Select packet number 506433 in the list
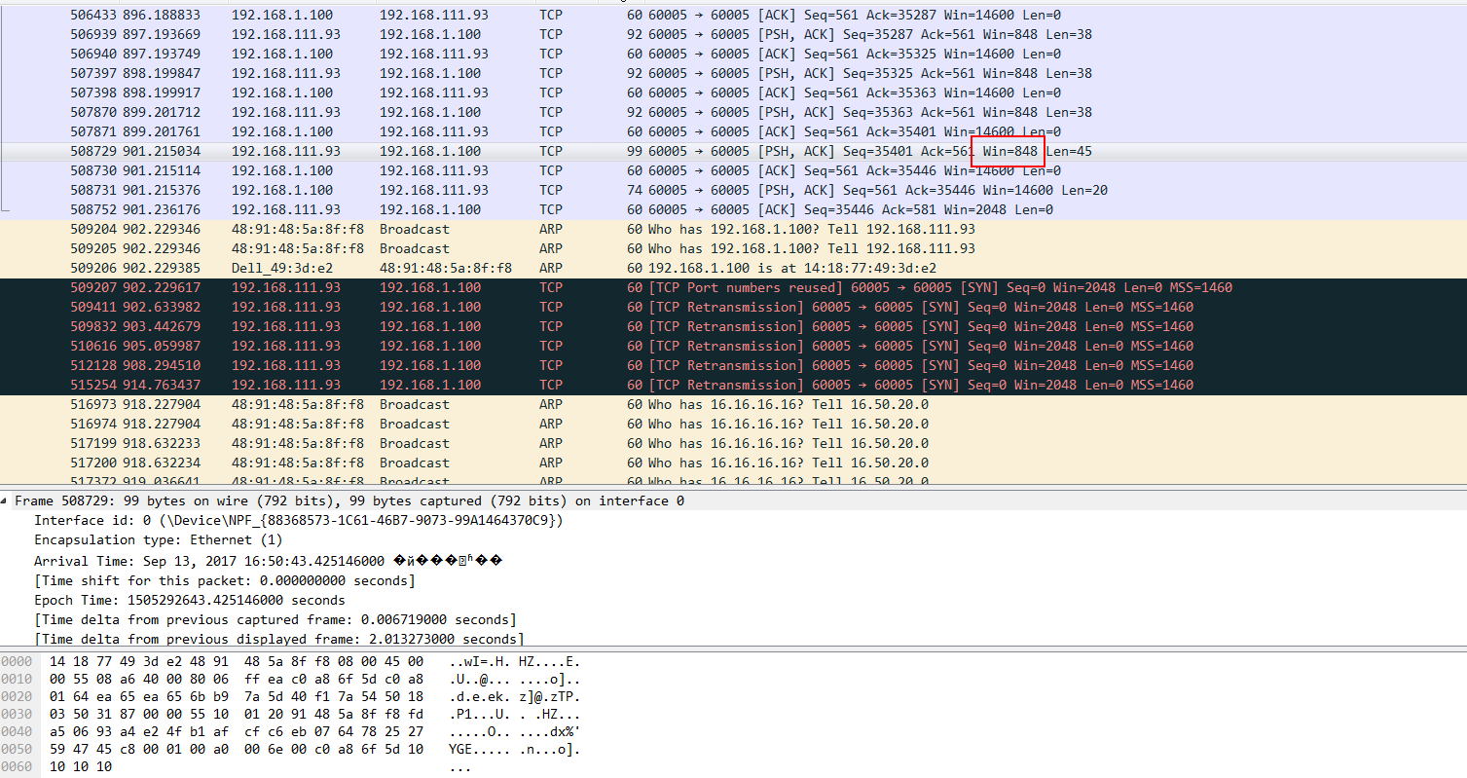The image size is (1467, 778). 733,15
